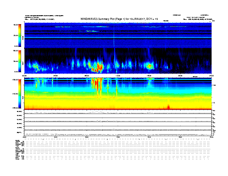The image size is (228, 176).
Task: Click the 00:00 tick under the RAD1 panel
Action: tap(25, 76)
